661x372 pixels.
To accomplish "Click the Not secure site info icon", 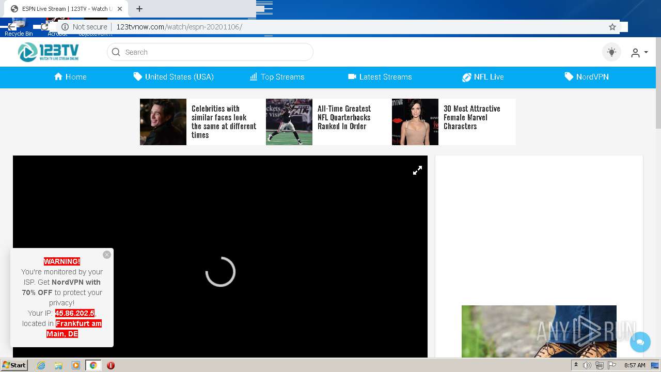I will pyautogui.click(x=65, y=27).
